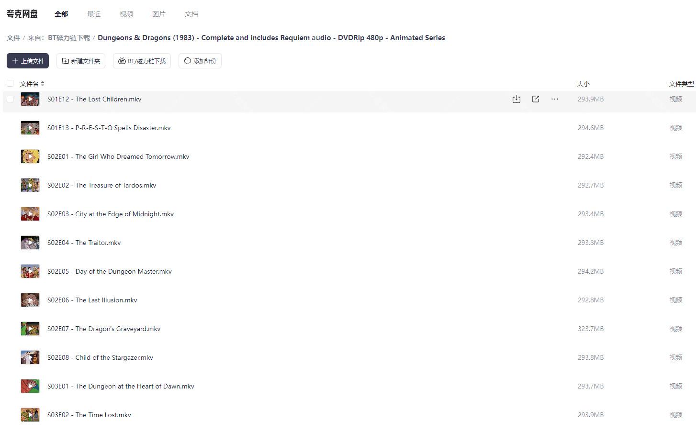The image size is (696, 433).
Task: Click the Add Backup button
Action: coord(200,61)
